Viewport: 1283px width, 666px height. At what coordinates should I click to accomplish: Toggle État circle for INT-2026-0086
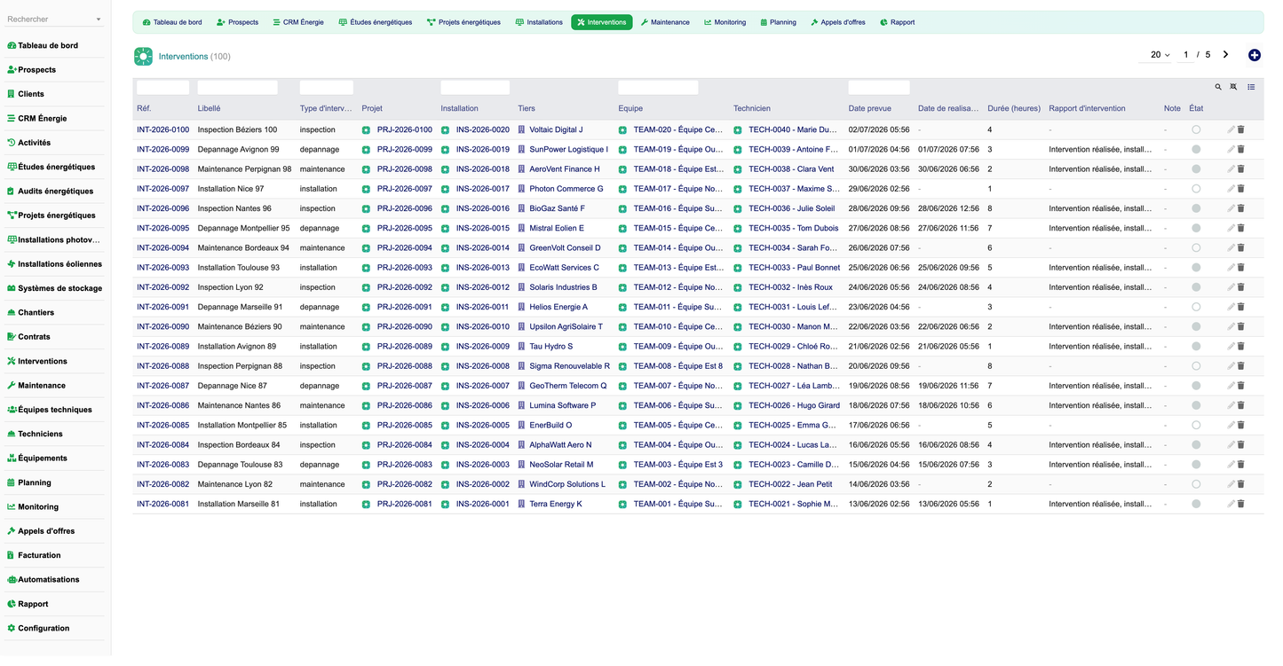point(1196,405)
